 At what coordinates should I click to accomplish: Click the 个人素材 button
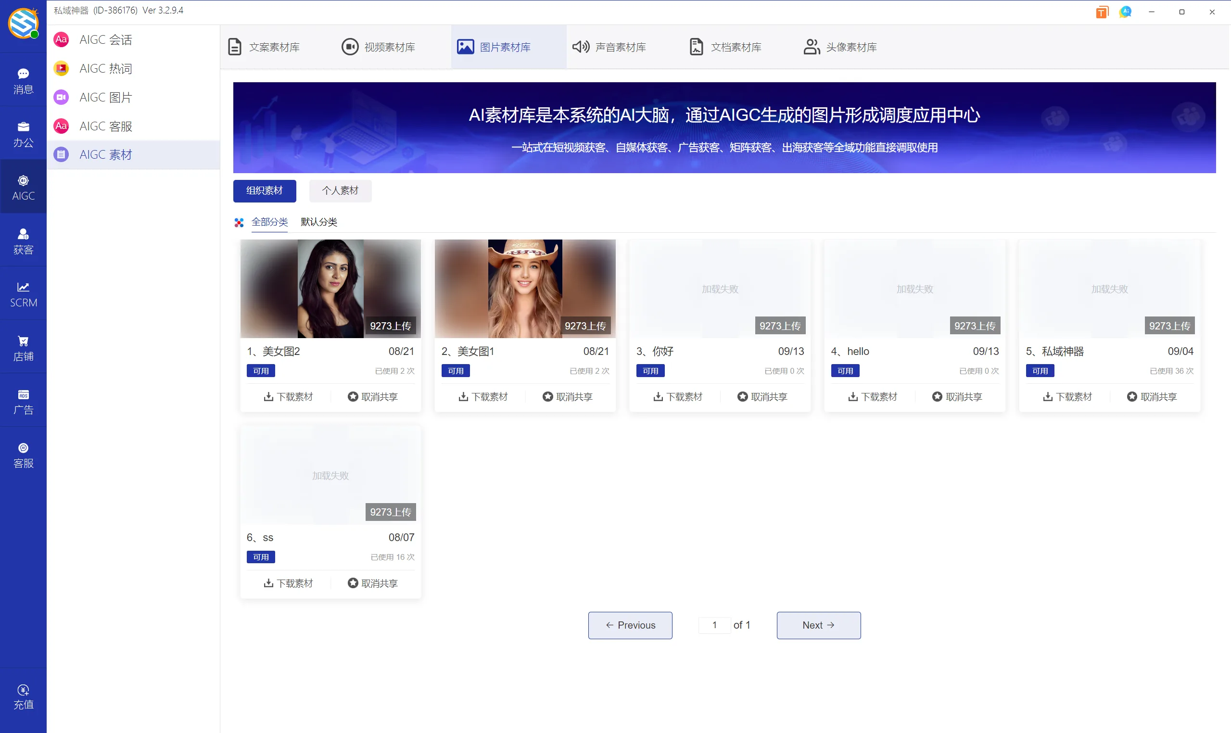[340, 190]
